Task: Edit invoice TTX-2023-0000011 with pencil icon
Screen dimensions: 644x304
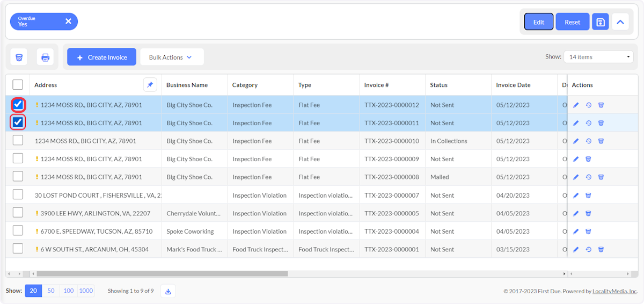Action: point(576,123)
